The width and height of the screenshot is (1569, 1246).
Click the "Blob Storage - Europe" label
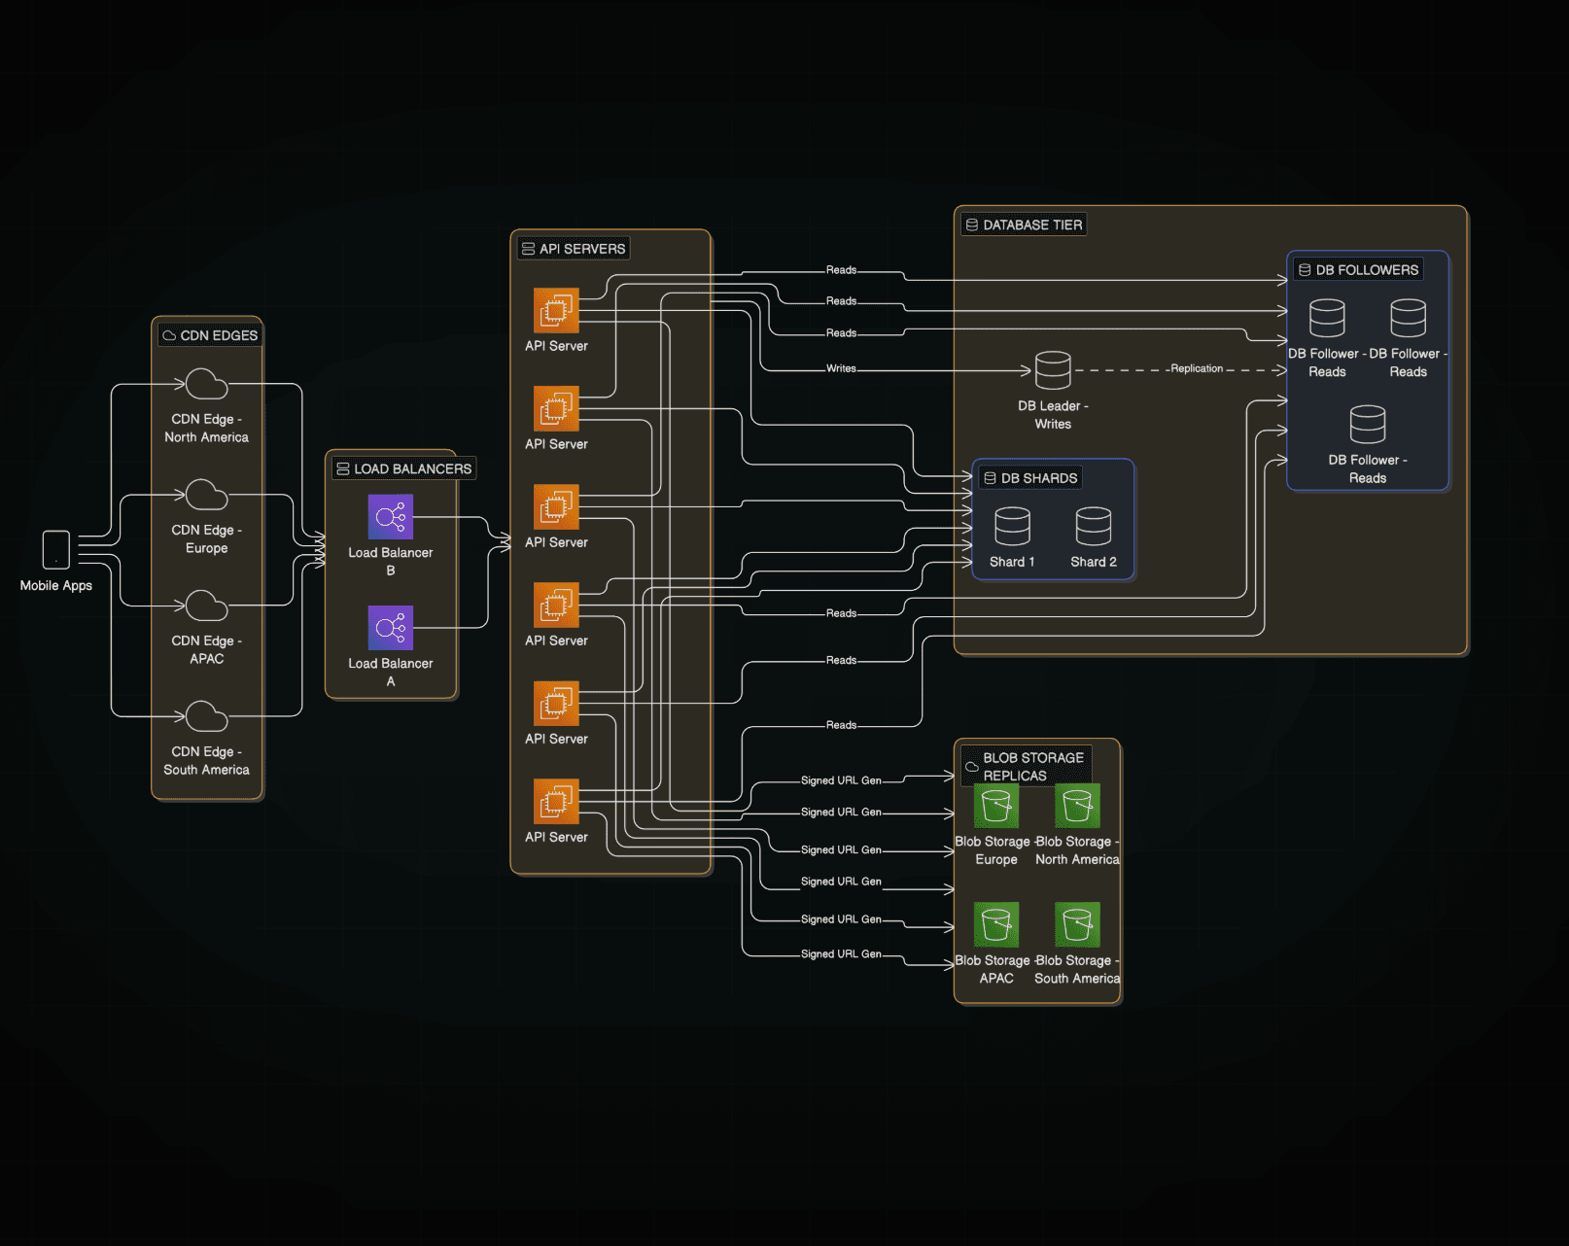996,850
